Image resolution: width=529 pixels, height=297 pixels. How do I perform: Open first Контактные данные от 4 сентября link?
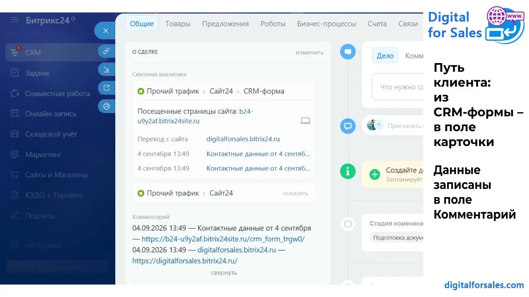[258, 154]
